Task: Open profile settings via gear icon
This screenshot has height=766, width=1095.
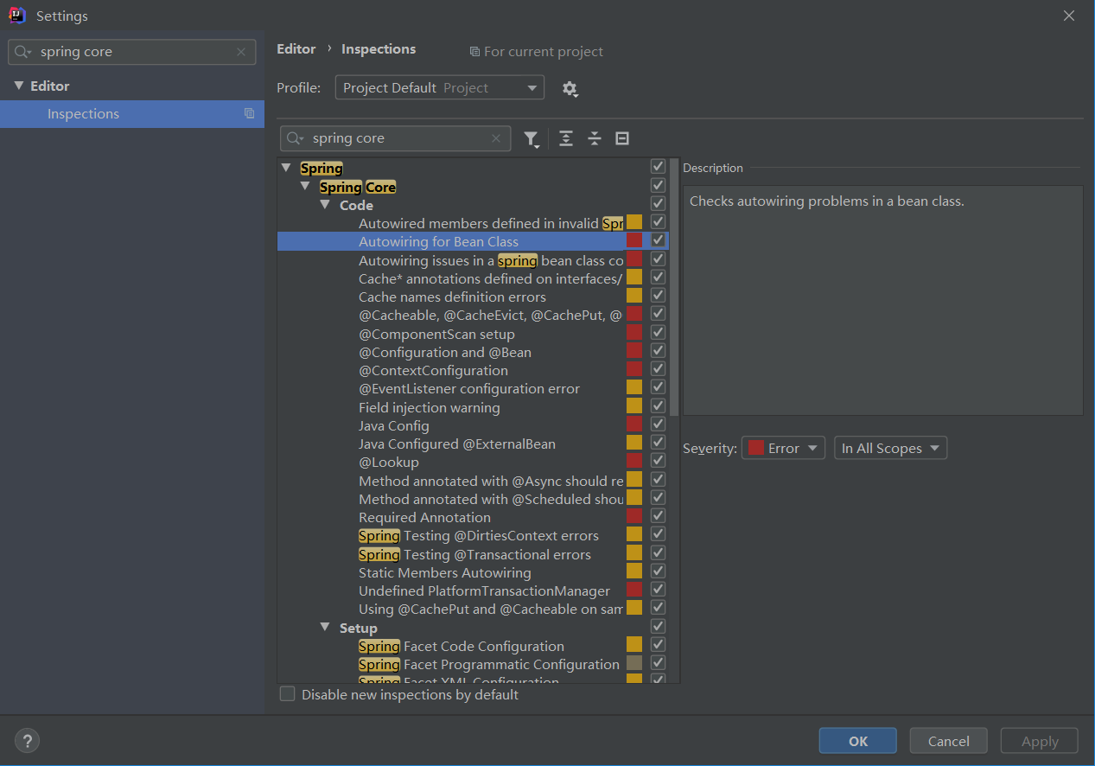Action: [570, 87]
